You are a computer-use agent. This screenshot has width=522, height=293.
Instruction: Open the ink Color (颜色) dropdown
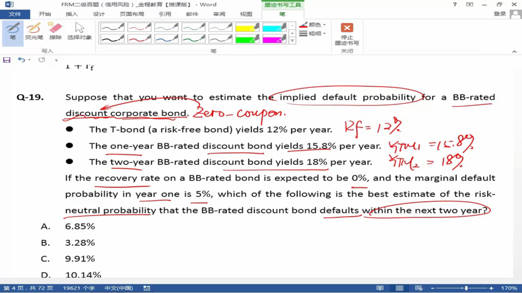coord(313,24)
